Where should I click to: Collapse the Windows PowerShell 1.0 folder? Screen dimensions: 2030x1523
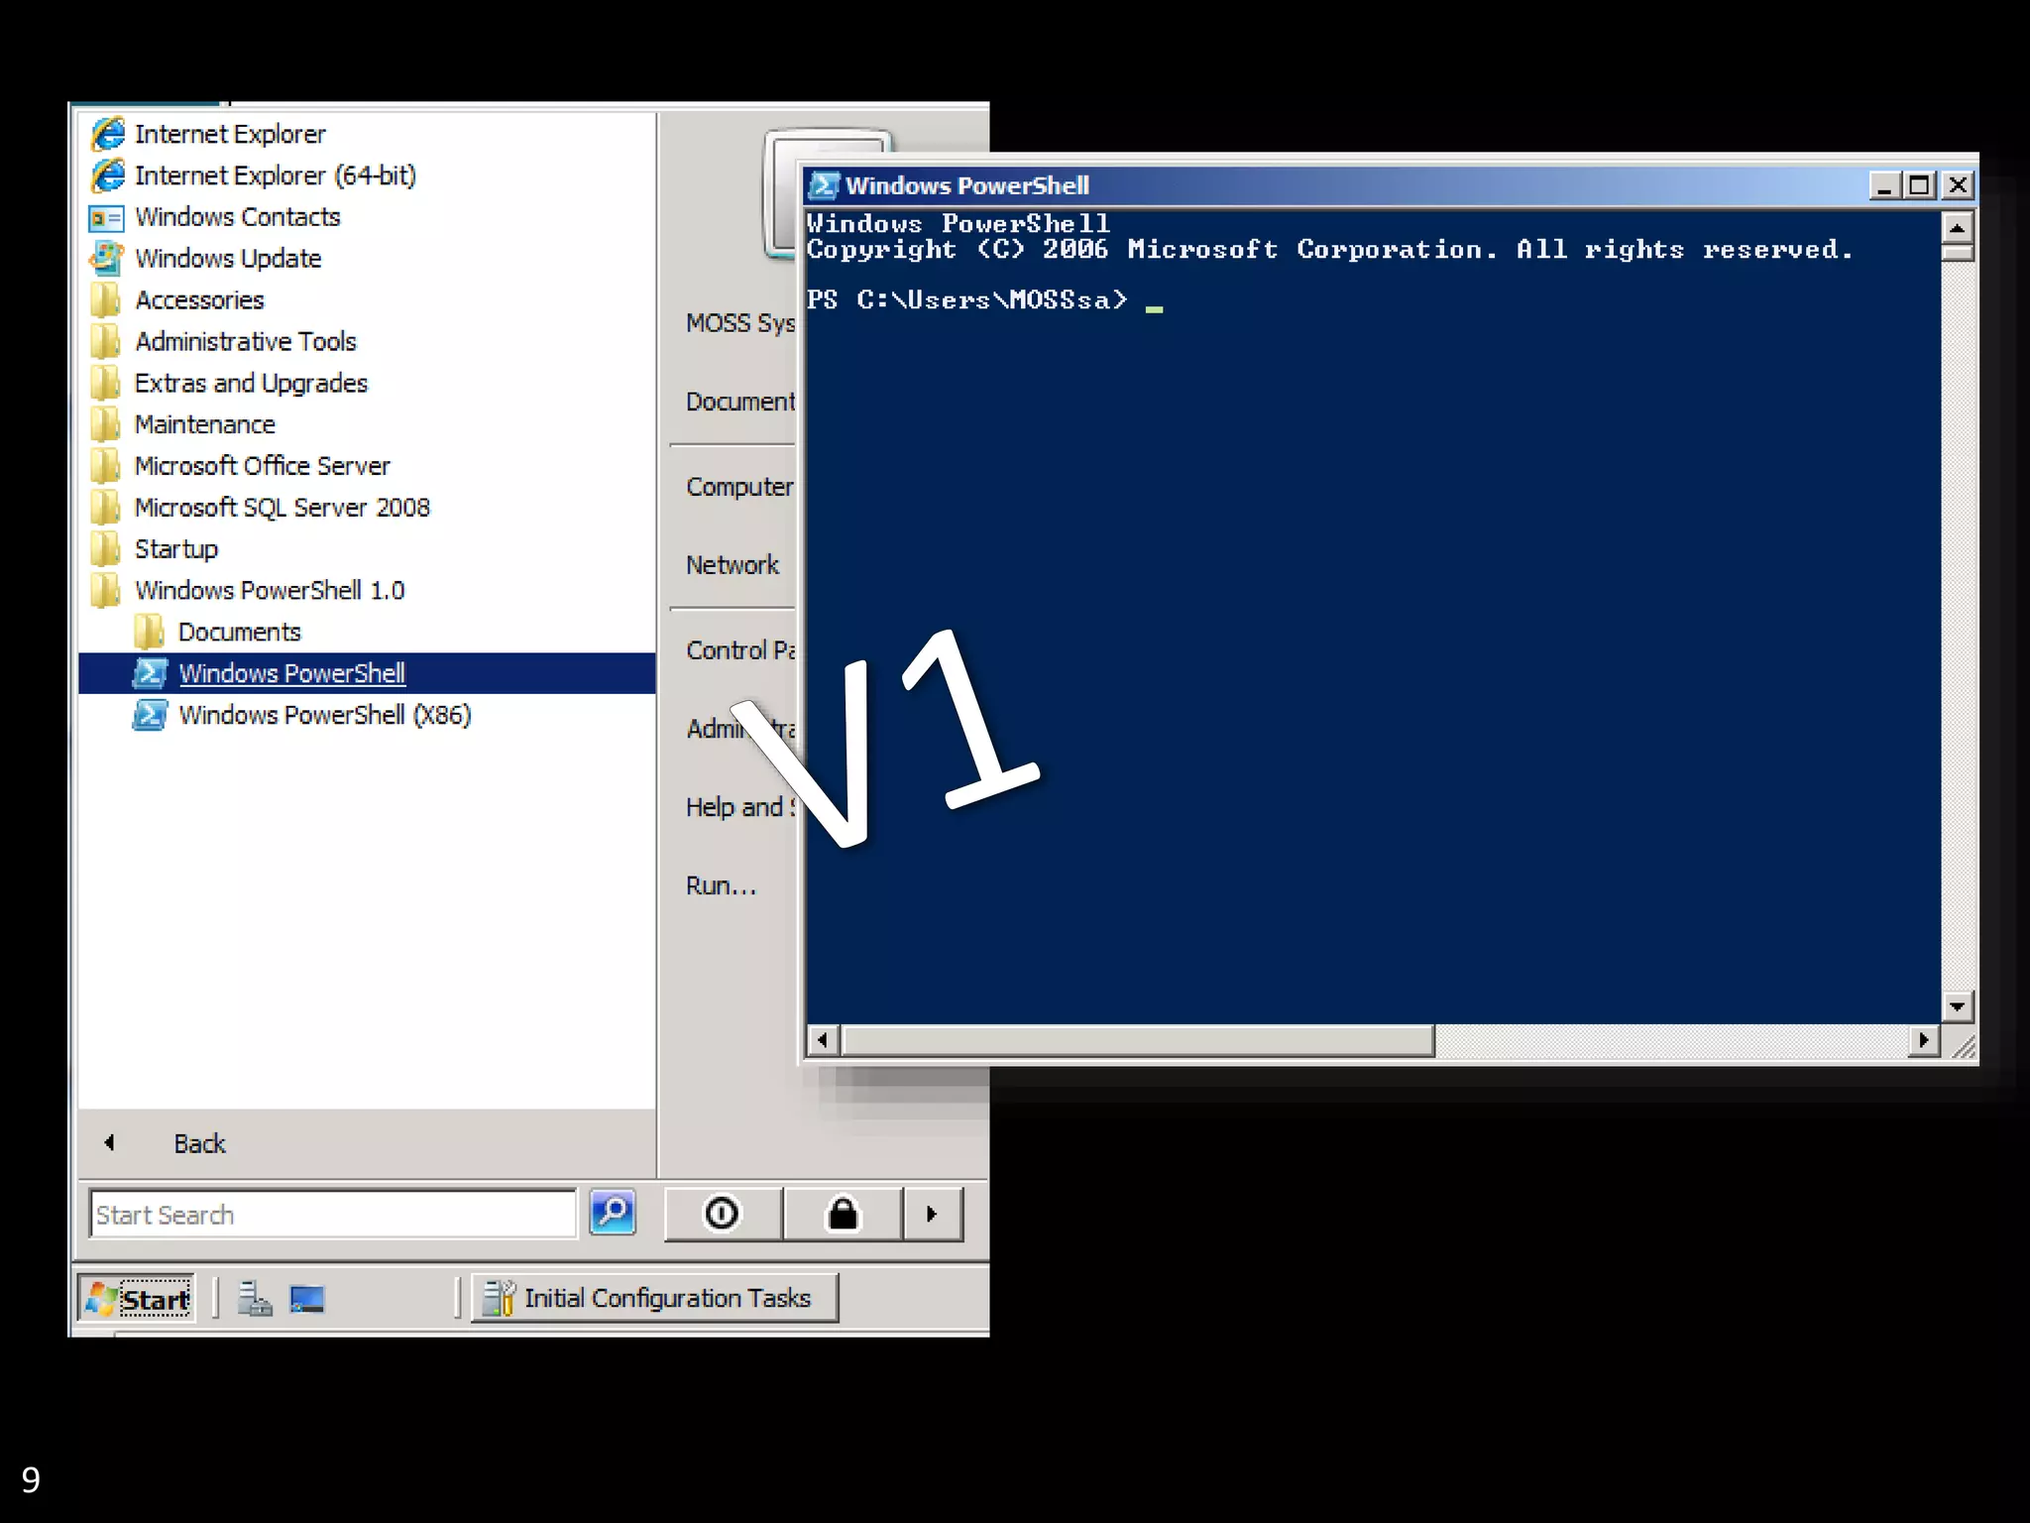pos(269,591)
